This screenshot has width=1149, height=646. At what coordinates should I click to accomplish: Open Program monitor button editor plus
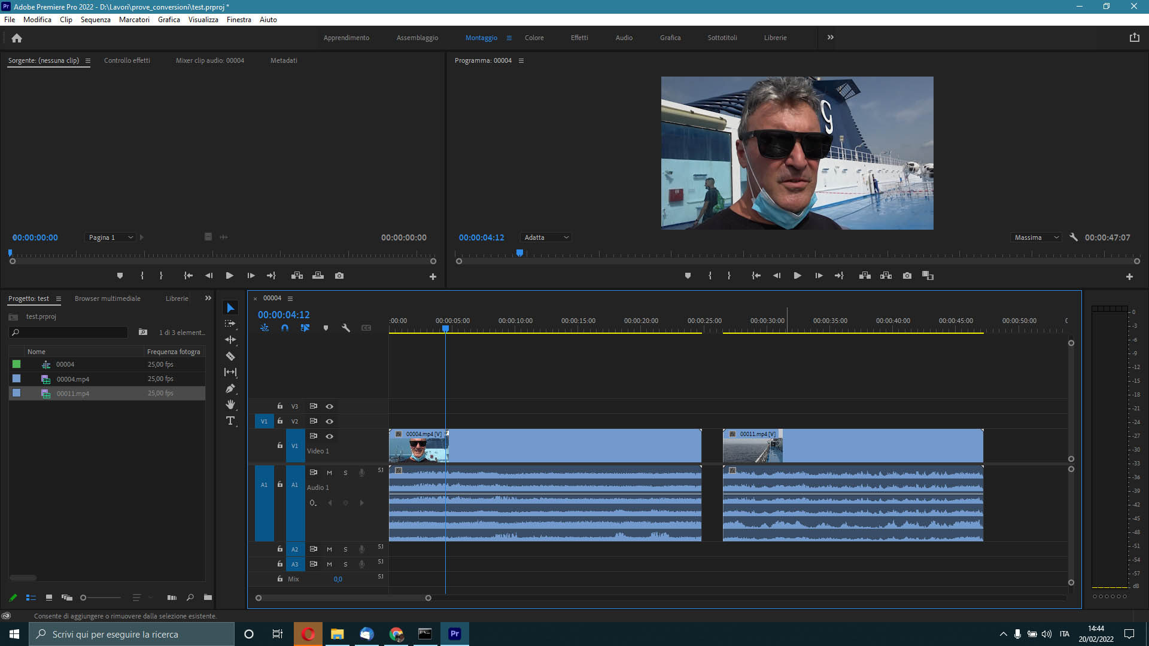click(x=1129, y=276)
